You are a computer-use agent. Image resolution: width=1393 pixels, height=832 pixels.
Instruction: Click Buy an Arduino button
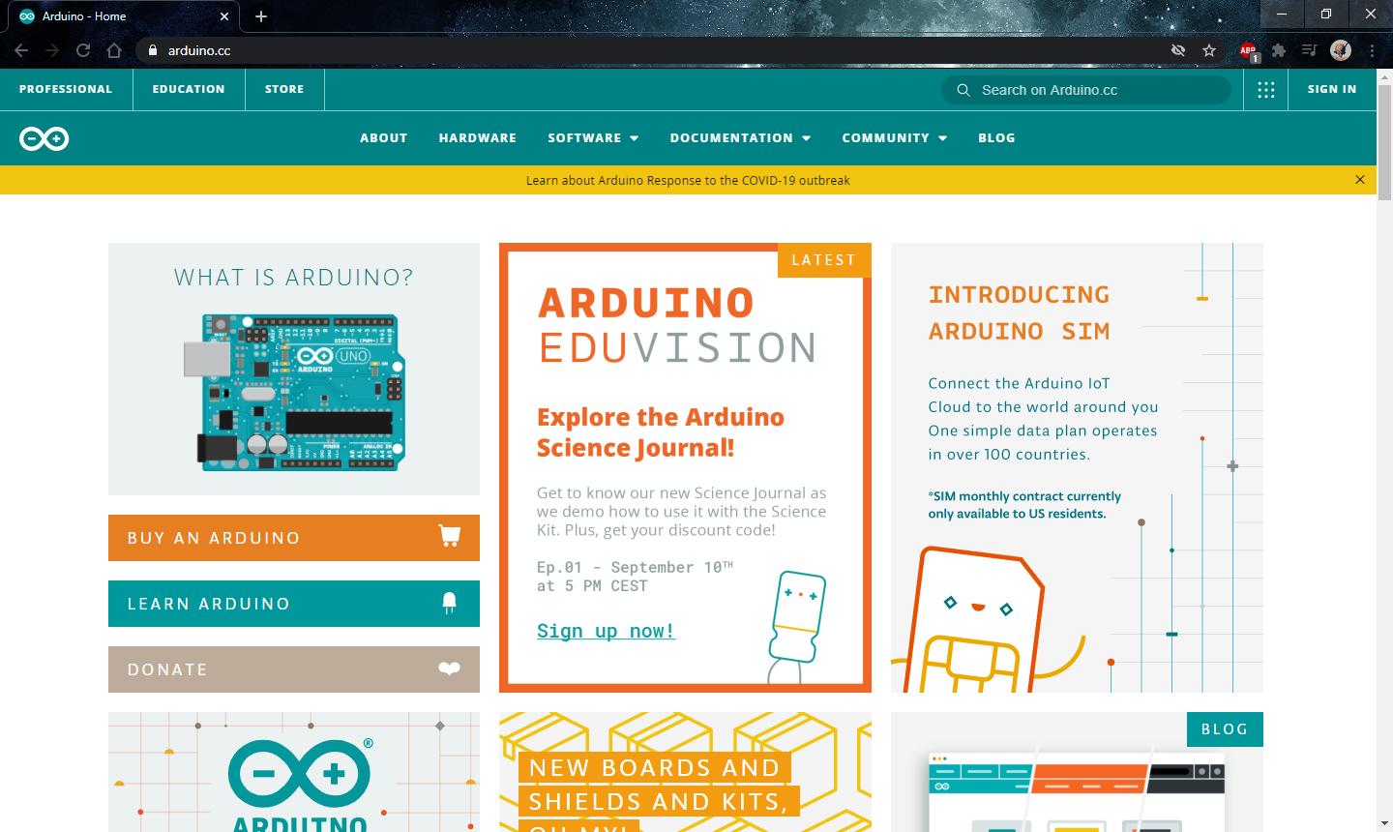294,538
